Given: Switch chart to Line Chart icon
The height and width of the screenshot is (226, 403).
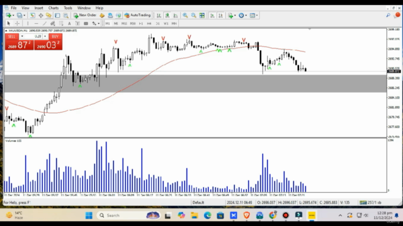Looking at the screenshot, I should [176, 15].
